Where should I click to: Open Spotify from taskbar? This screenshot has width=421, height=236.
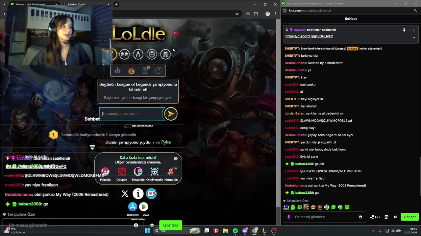click(x=235, y=231)
